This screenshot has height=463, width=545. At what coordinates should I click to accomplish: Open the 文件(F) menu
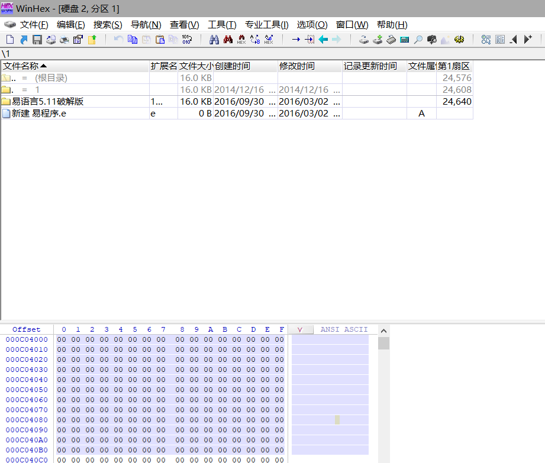tap(34, 25)
